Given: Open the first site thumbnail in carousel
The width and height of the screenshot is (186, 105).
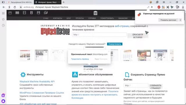Looking at the screenshot, I should (x=25, y=55).
